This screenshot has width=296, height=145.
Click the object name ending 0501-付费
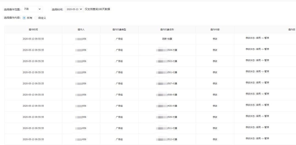point(167,72)
